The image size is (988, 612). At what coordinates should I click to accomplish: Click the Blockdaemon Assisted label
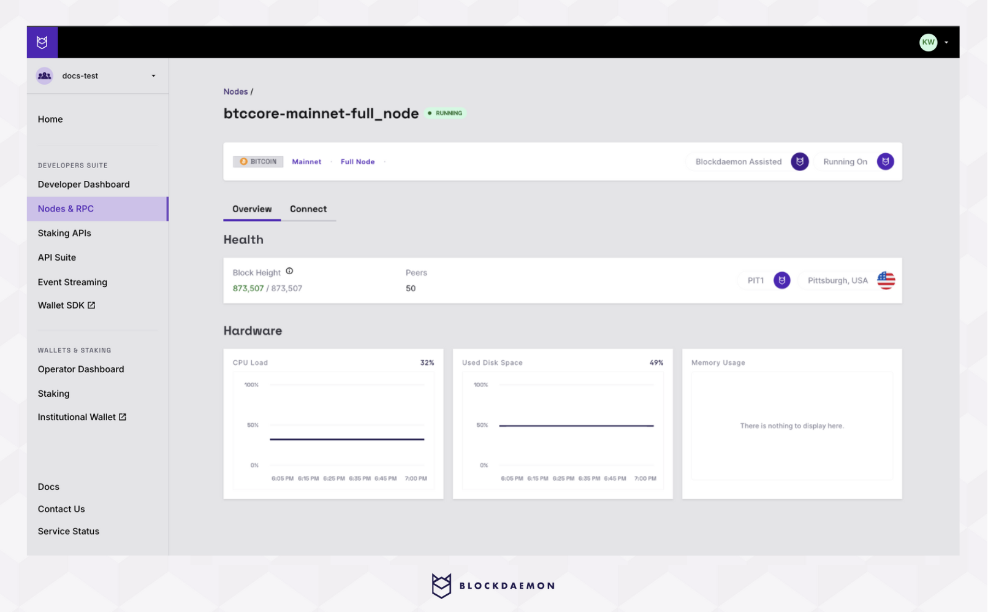pyautogui.click(x=739, y=162)
